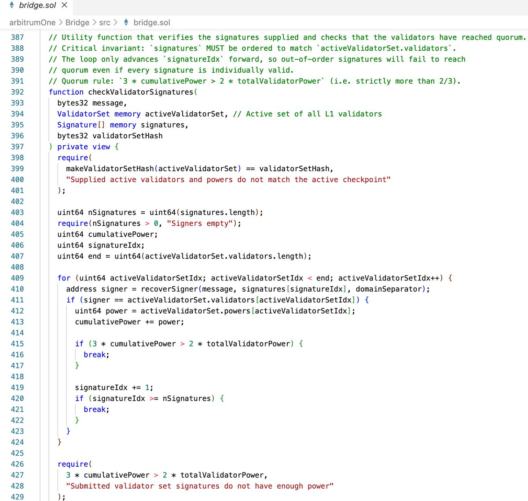Click the "Signers empty" string
The height and width of the screenshot is (501, 528).
point(200,224)
